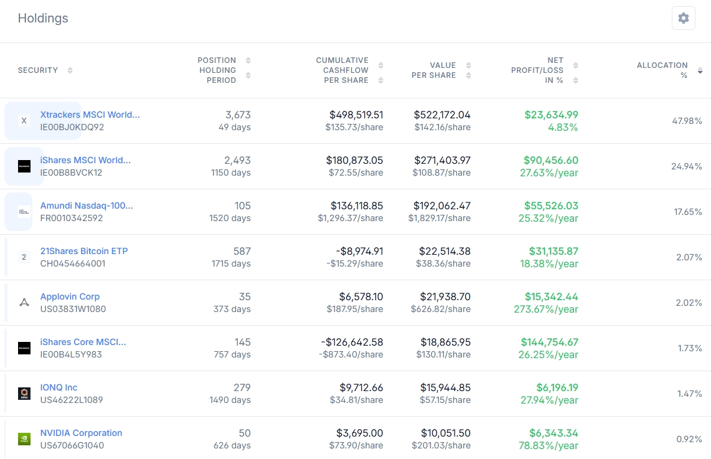Viewport: 711px width, 459px height.
Task: Click the iShares Core MSCI logo icon
Action: [24, 348]
